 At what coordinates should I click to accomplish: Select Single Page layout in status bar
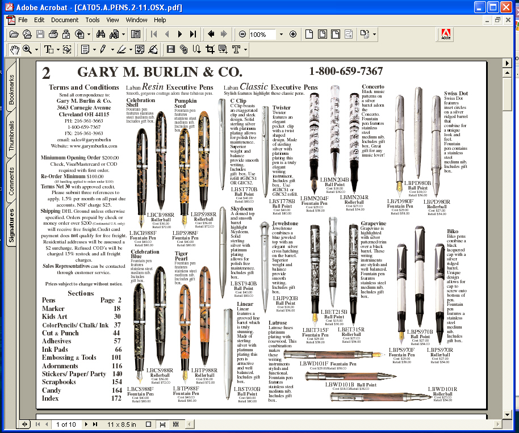(149, 424)
